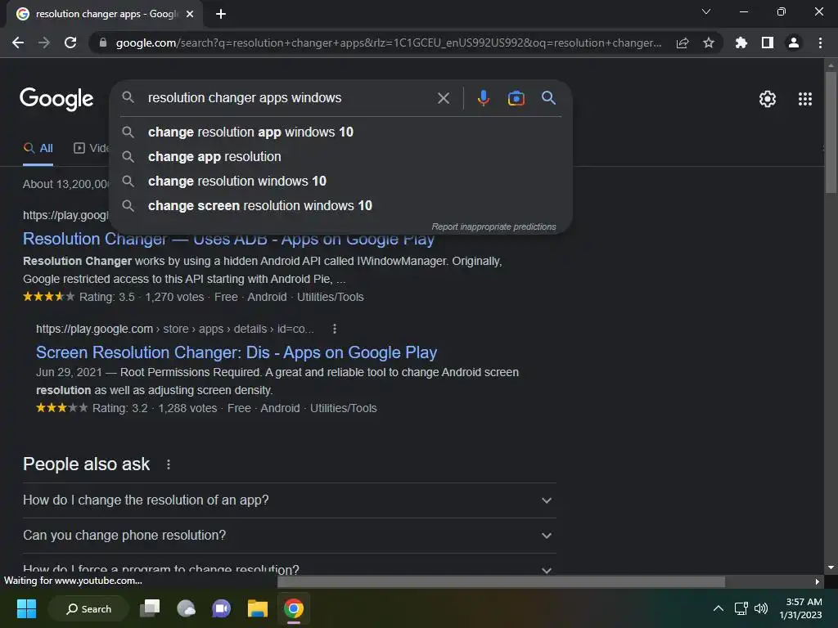Open Screen Resolution Changer: Dis result
The image size is (838, 628).
(237, 352)
